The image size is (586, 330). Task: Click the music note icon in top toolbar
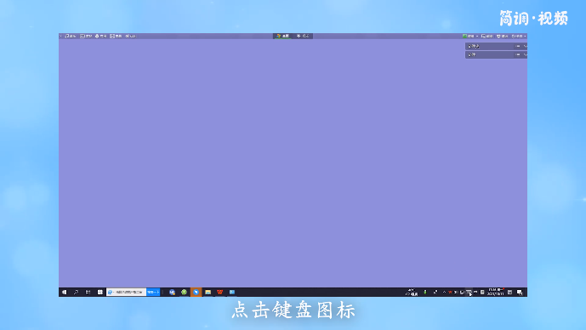[67, 36]
